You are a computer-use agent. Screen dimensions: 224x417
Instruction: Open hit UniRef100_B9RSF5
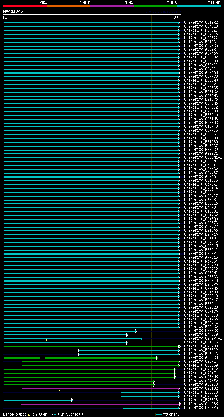(x=201, y=34)
